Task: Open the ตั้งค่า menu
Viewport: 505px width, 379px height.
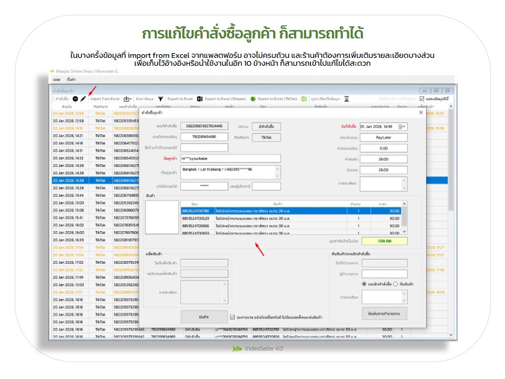Action: (71, 79)
